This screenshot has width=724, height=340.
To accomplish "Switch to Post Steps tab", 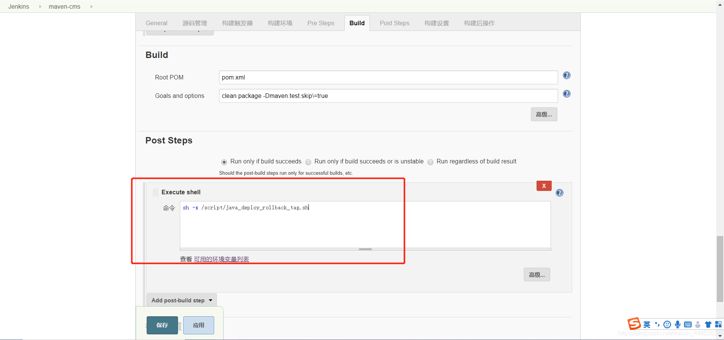I will [x=394, y=23].
